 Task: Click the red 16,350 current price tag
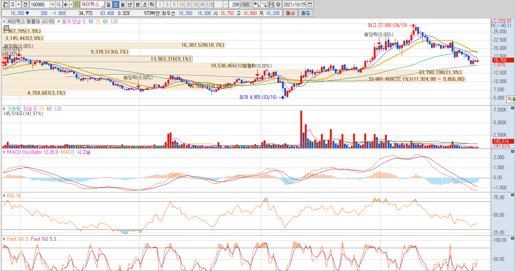(x=503, y=60)
